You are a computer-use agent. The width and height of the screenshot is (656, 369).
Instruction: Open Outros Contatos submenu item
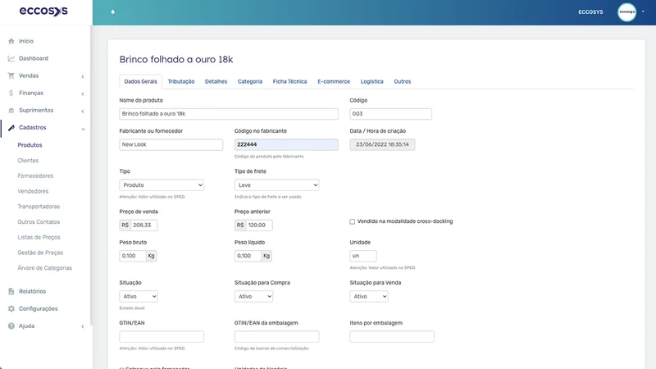click(x=39, y=222)
